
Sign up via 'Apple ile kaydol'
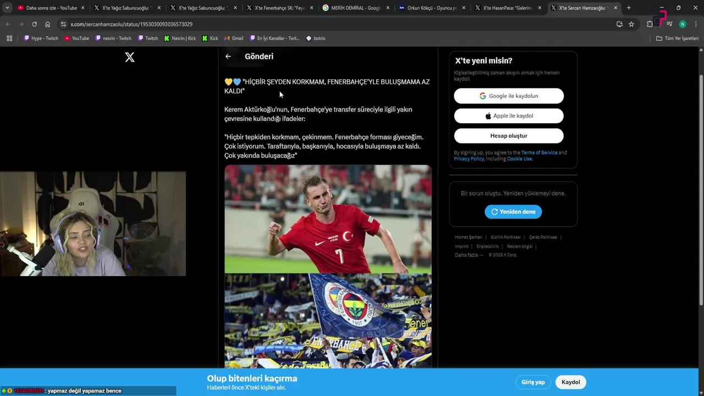[509, 116]
